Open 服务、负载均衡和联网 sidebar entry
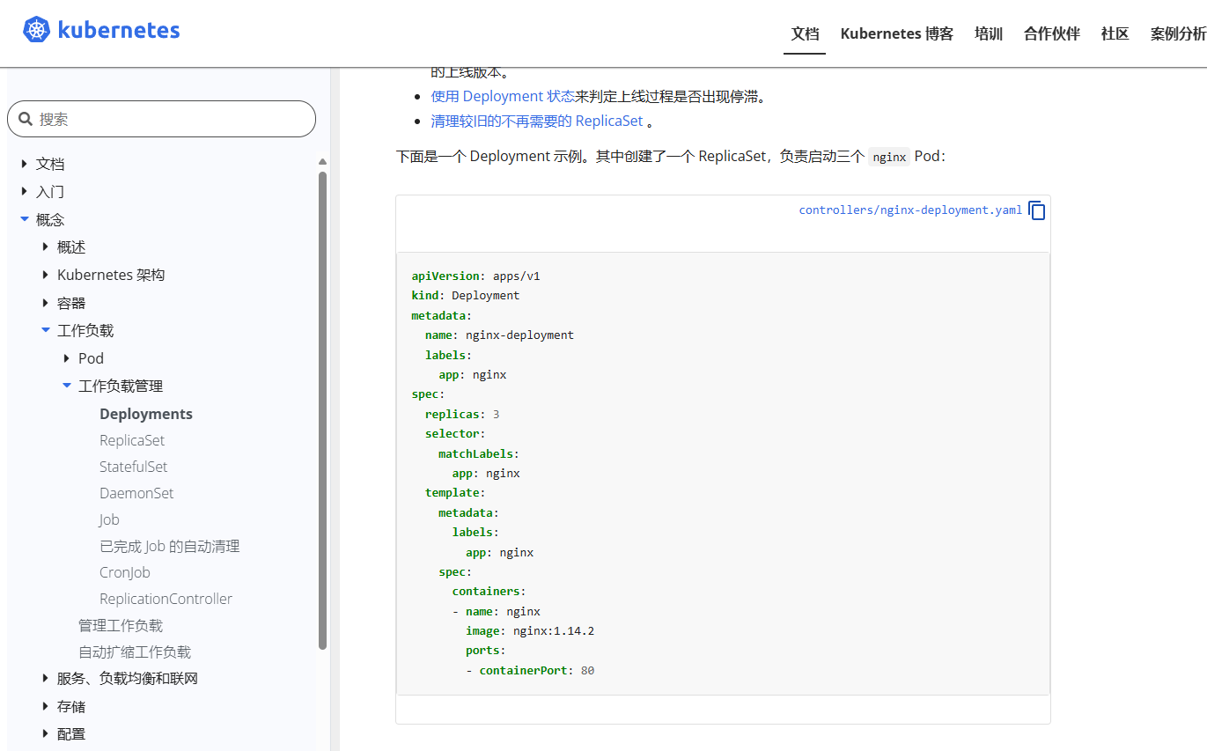The width and height of the screenshot is (1207, 751). click(x=128, y=678)
